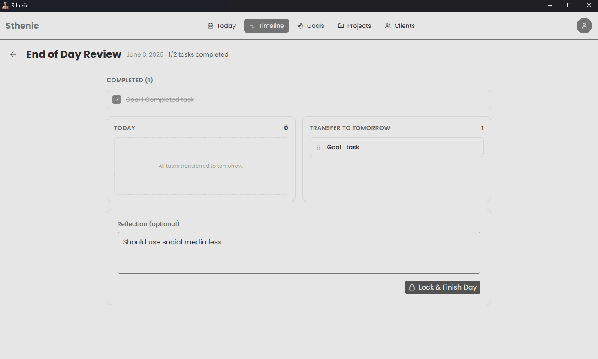Click the lock icon on Finish Day button

click(x=411, y=287)
